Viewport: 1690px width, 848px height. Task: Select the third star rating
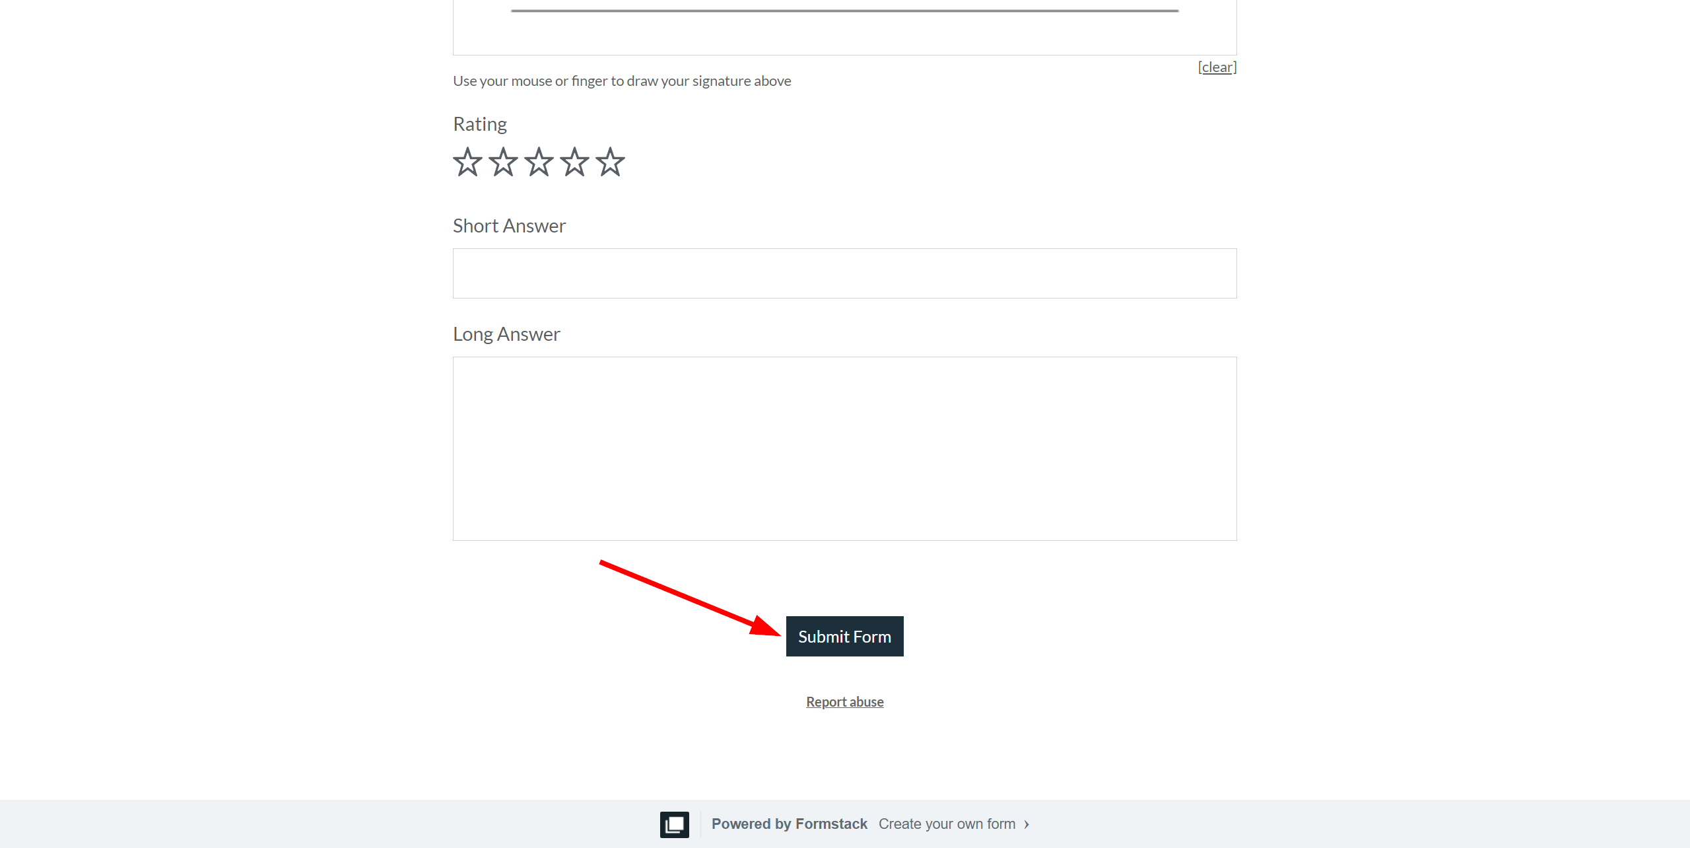(538, 161)
